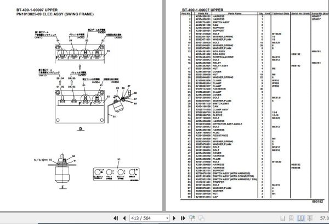Click the zoom percentage field 57.0
The height and width of the screenshot is (224, 329).
324,219
